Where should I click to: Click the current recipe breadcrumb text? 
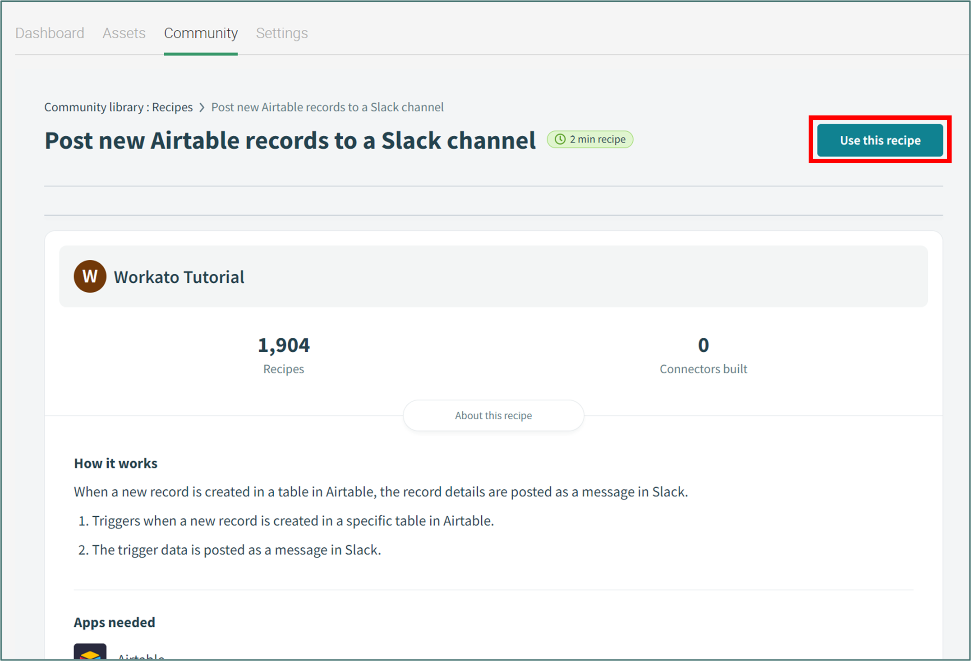[x=327, y=107]
